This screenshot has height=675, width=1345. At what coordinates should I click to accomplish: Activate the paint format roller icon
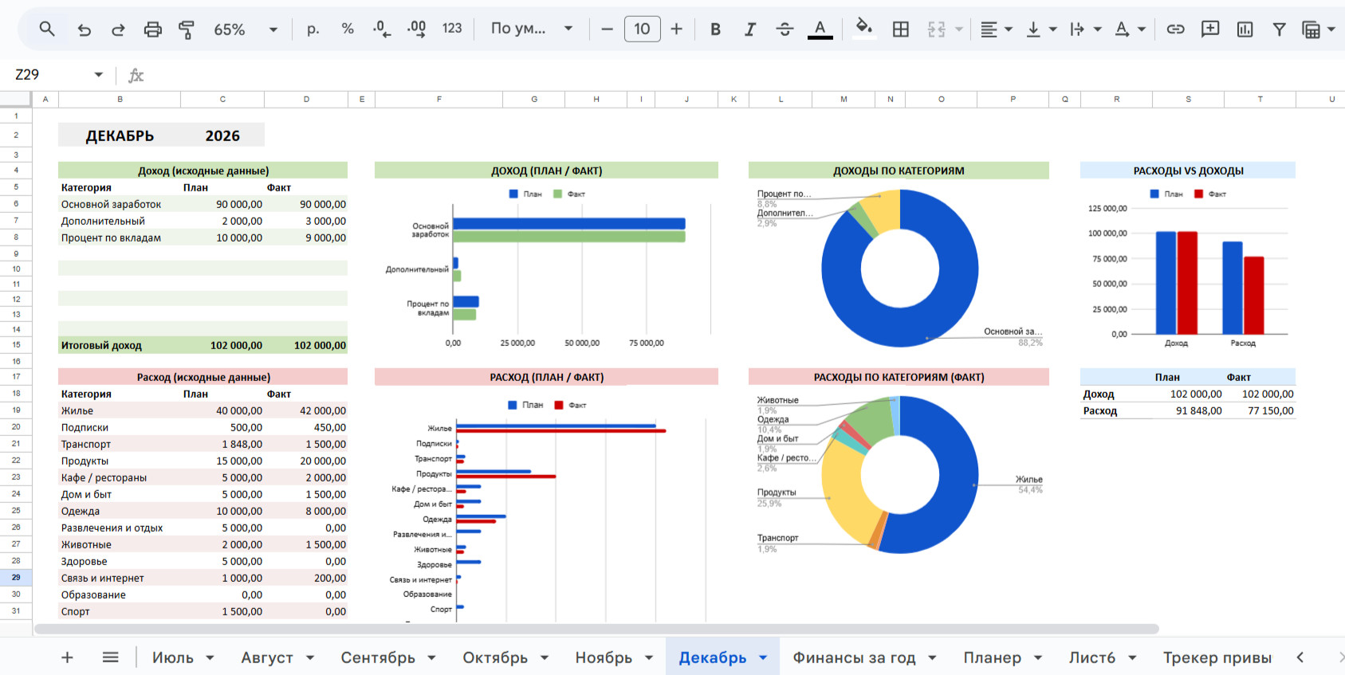click(187, 29)
